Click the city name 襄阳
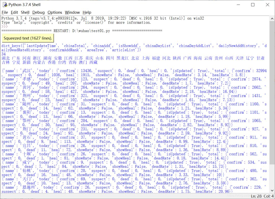 (x=26, y=112)
